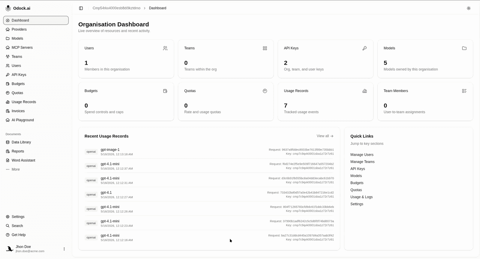Open Quotas quick link
The width and height of the screenshot is (480, 259).
356,190
